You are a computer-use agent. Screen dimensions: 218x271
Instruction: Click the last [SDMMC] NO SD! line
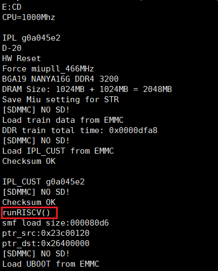click(x=36, y=254)
